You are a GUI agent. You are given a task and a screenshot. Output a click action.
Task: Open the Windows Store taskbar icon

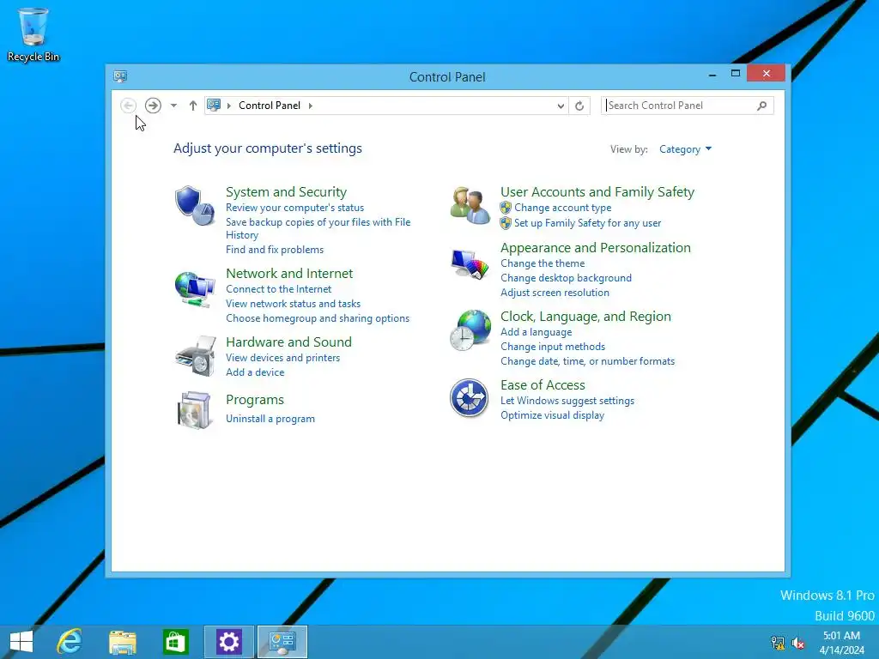[x=175, y=642]
